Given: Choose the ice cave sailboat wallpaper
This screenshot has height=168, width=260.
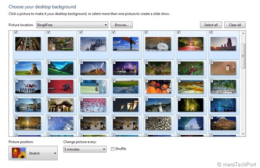Looking at the screenshot, I should click(x=191, y=123).
